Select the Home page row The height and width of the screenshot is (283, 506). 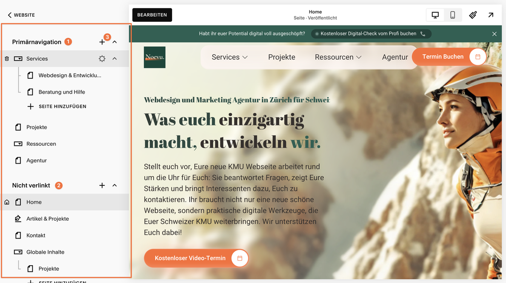(66, 202)
